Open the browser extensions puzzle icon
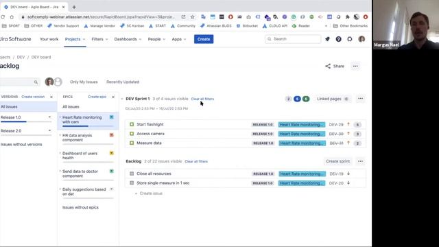Screen dimensions: 439x247 point(348,16)
